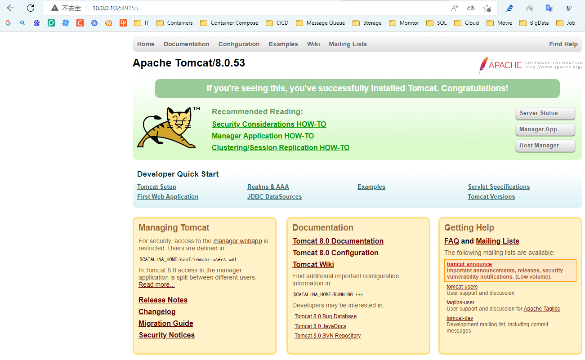585x360 pixels.
Task: Open Configuration in the Tomcat navigation bar
Action: coord(239,44)
